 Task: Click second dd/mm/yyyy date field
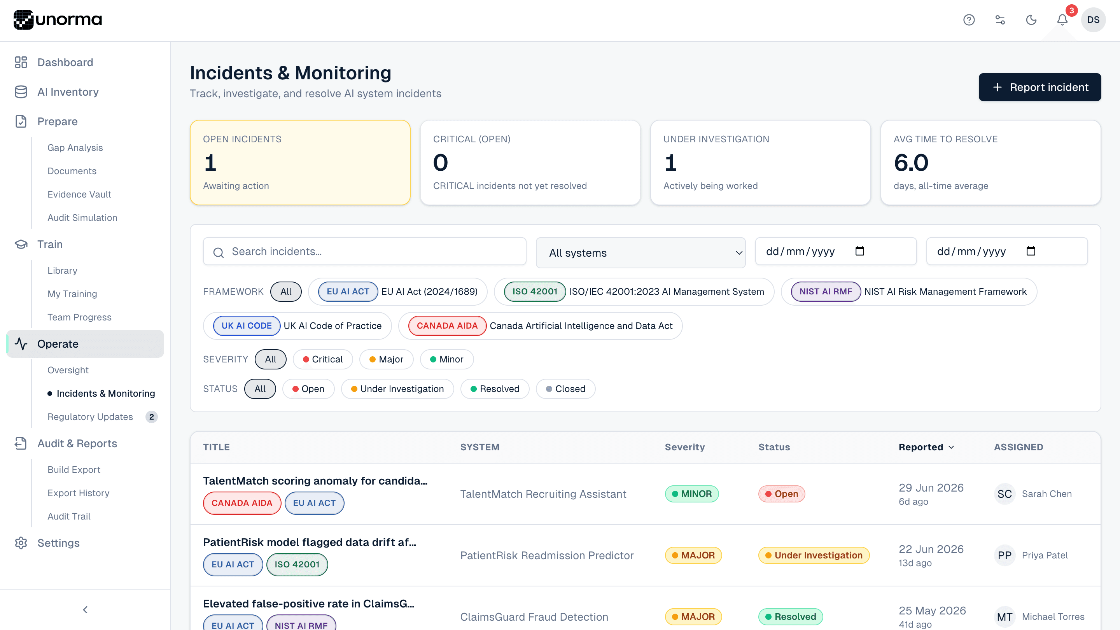pyautogui.click(x=1007, y=251)
